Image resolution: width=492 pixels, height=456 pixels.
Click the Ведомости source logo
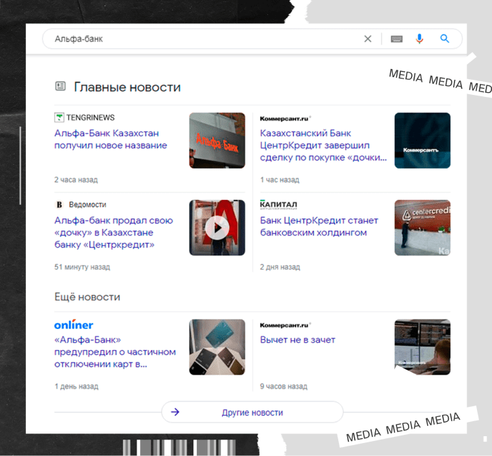81,205
